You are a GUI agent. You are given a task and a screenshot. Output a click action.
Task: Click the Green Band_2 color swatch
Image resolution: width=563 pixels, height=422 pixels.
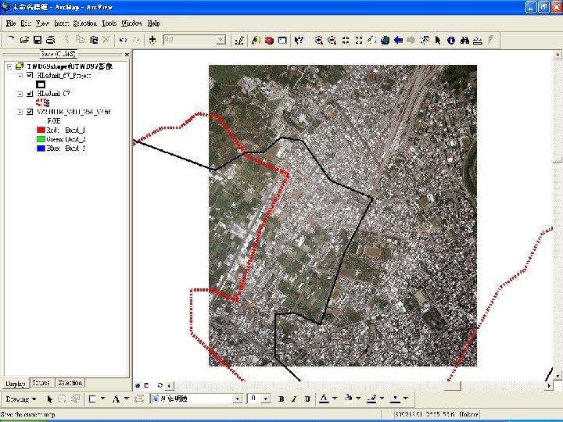[x=41, y=139]
